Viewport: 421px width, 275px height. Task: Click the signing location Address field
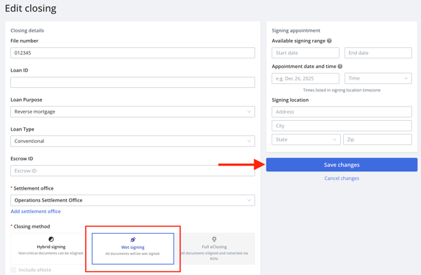(x=342, y=111)
